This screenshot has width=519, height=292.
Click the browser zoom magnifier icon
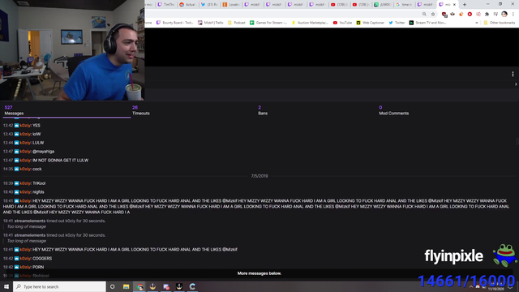click(424, 15)
